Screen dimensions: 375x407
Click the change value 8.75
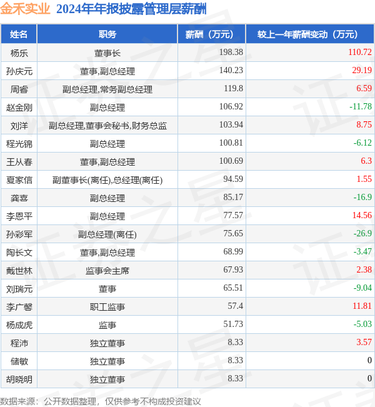click(x=364, y=124)
